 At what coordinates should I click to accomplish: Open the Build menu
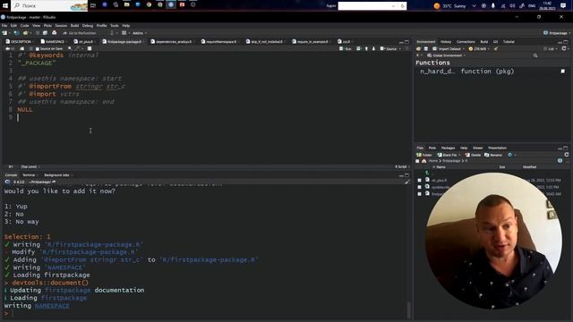click(74, 26)
